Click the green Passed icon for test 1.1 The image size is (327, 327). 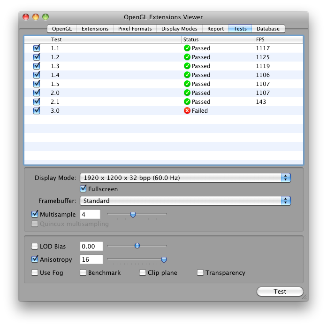(187, 48)
